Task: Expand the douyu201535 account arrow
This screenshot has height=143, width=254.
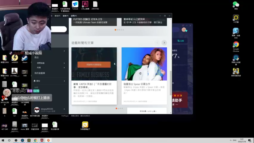Action: [64, 109]
